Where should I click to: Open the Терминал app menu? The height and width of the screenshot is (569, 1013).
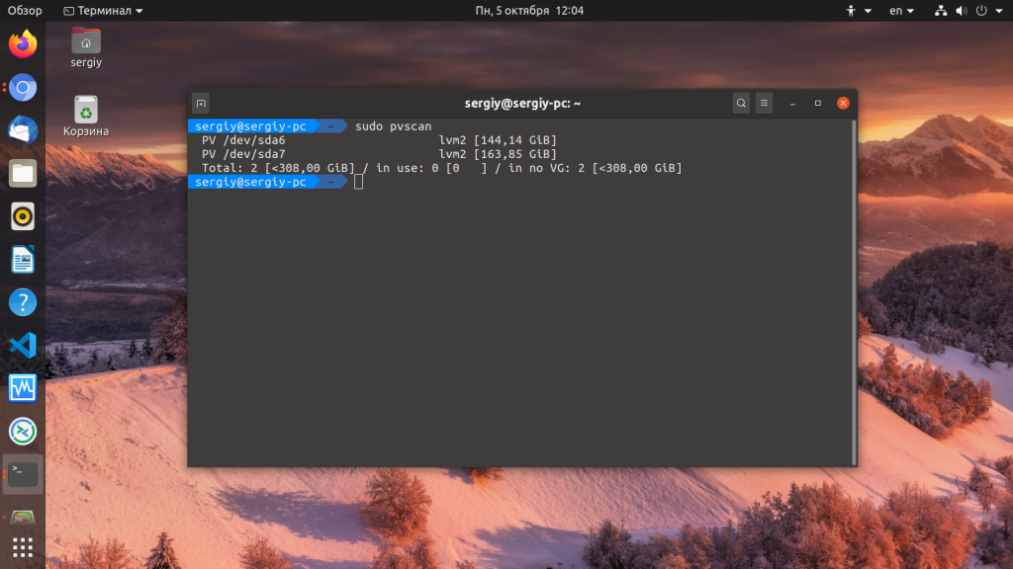[103, 11]
